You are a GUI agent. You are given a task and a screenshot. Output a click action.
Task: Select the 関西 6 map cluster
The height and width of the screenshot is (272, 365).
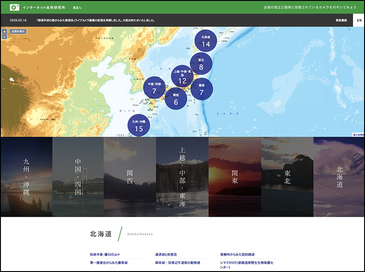(176, 99)
